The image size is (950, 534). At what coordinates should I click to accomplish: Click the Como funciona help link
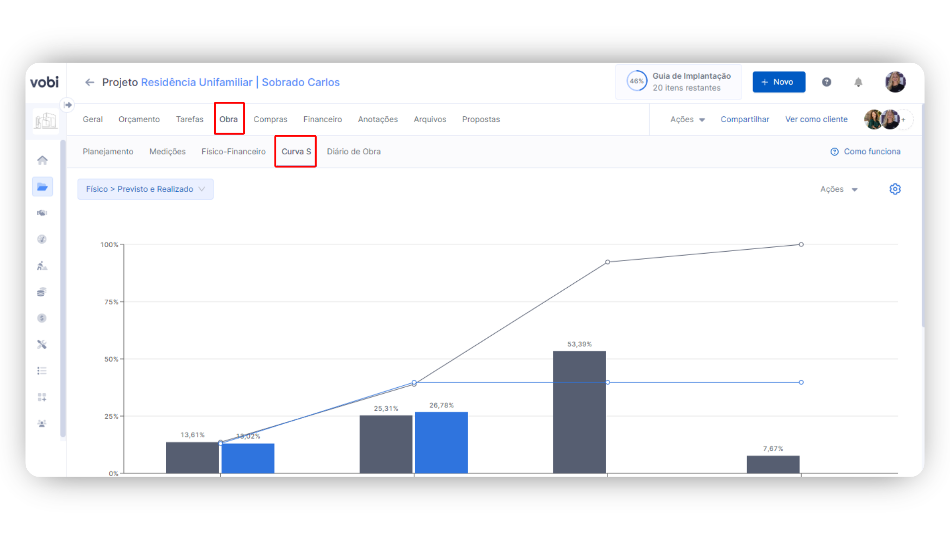pyautogui.click(x=865, y=151)
